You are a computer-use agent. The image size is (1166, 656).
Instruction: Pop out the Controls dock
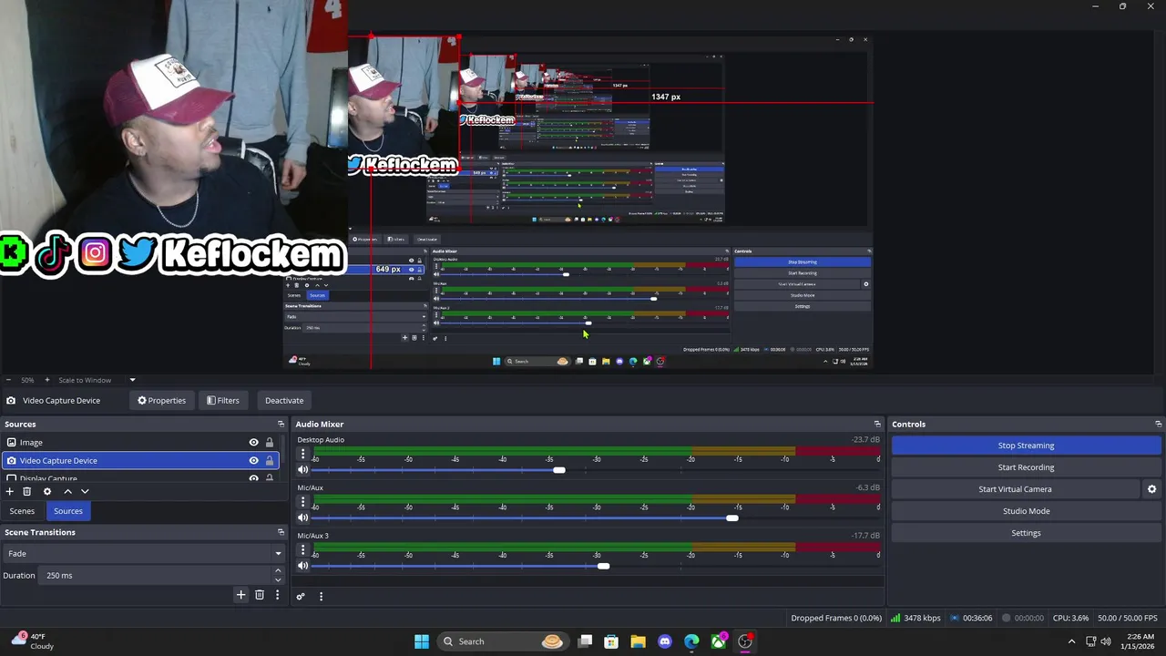[1158, 424]
